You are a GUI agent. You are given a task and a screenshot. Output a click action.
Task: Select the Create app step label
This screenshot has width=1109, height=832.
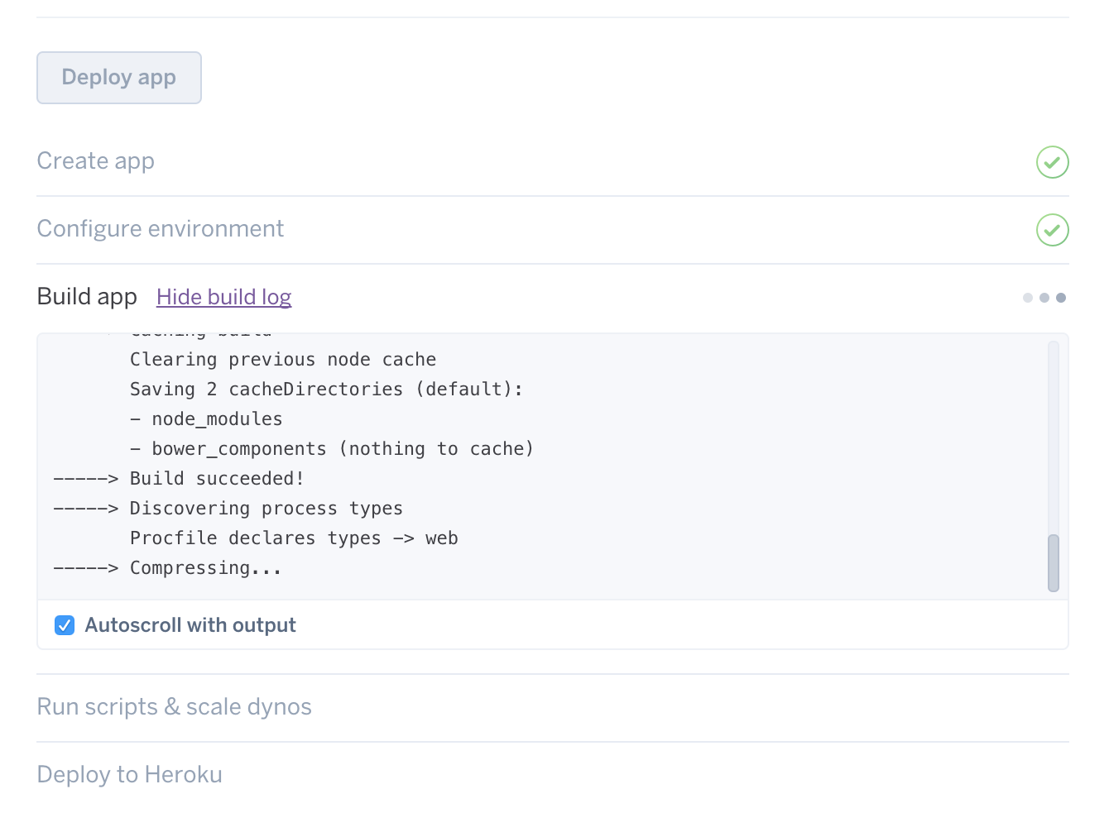coord(96,161)
